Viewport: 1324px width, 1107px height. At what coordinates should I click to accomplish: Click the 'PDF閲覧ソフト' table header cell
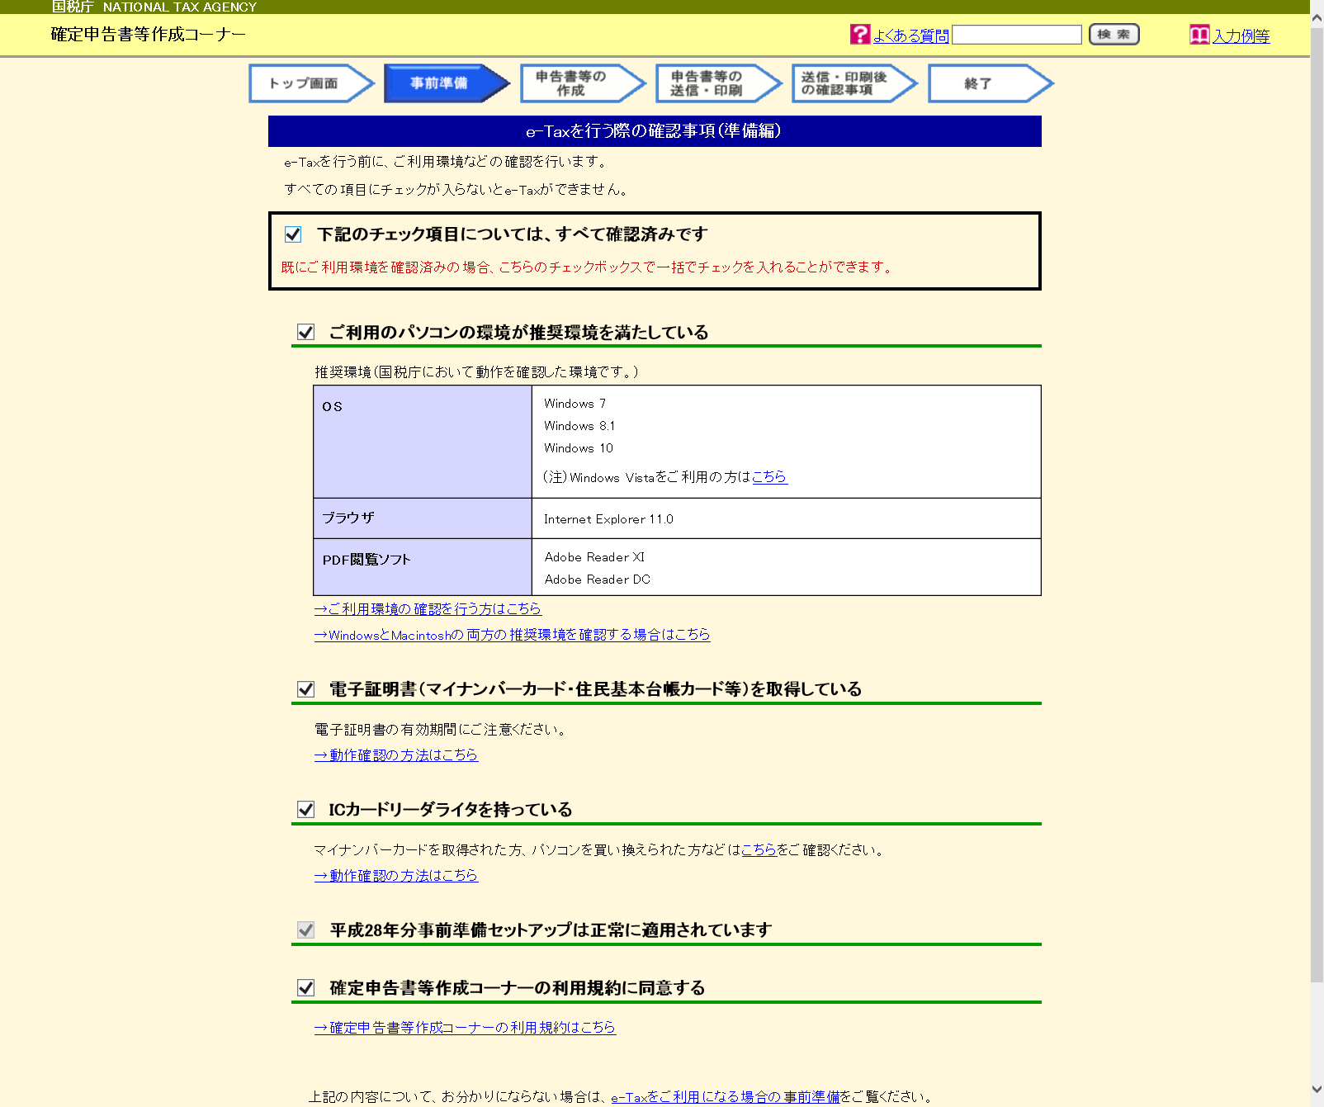423,567
